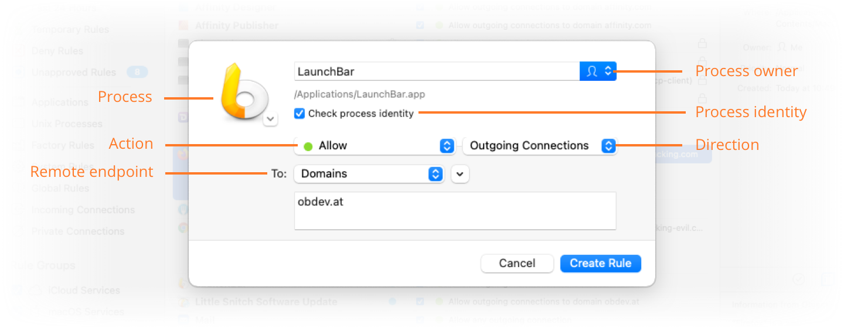Select Incoming Connections in background sidebar

click(x=83, y=210)
